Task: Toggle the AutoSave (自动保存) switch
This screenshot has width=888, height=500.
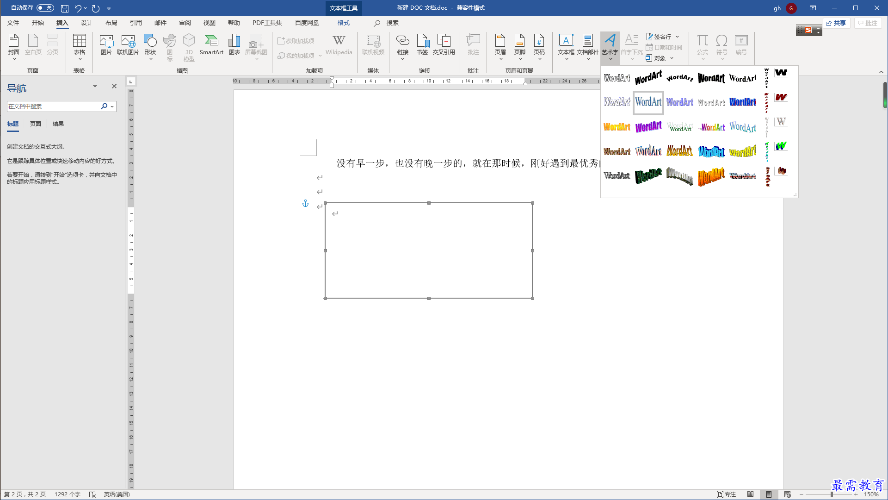Action: [x=45, y=8]
